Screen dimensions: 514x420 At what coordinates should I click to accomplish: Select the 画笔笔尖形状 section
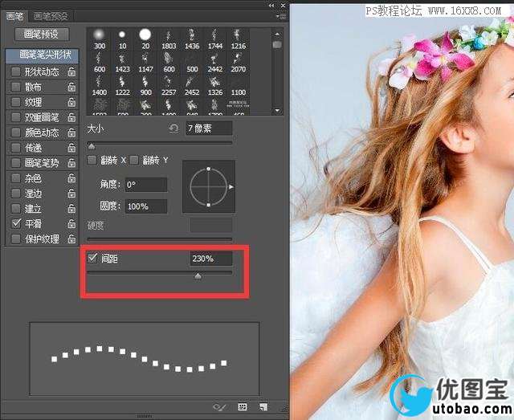click(43, 55)
